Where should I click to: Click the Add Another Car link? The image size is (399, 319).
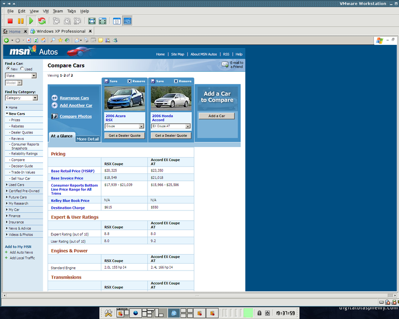[x=76, y=105]
